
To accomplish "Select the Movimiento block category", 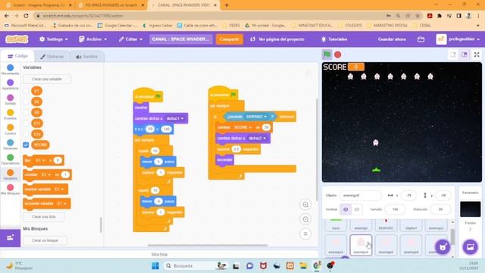I will click(x=10, y=69).
